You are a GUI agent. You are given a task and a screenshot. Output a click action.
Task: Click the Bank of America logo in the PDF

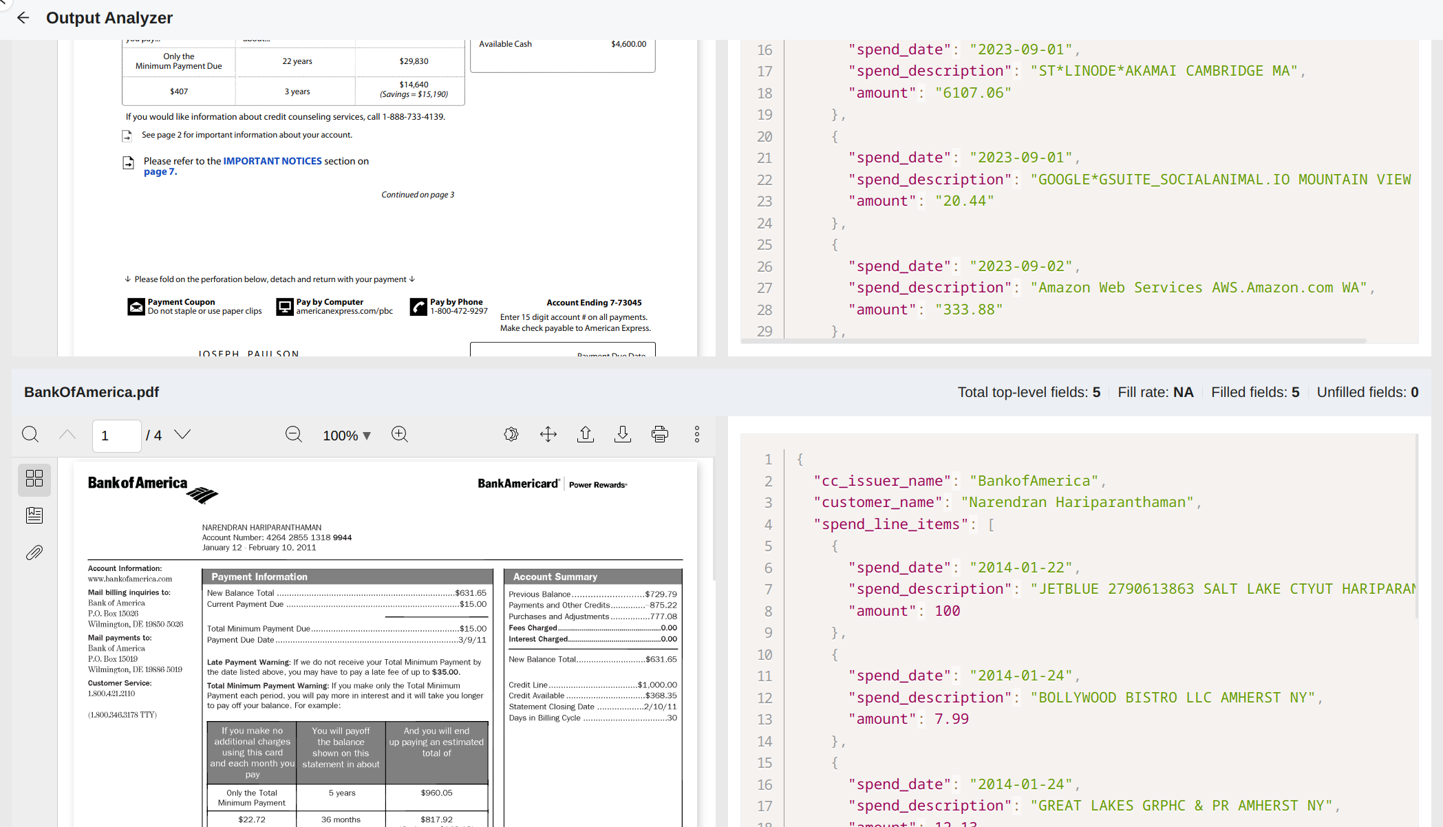tap(153, 488)
